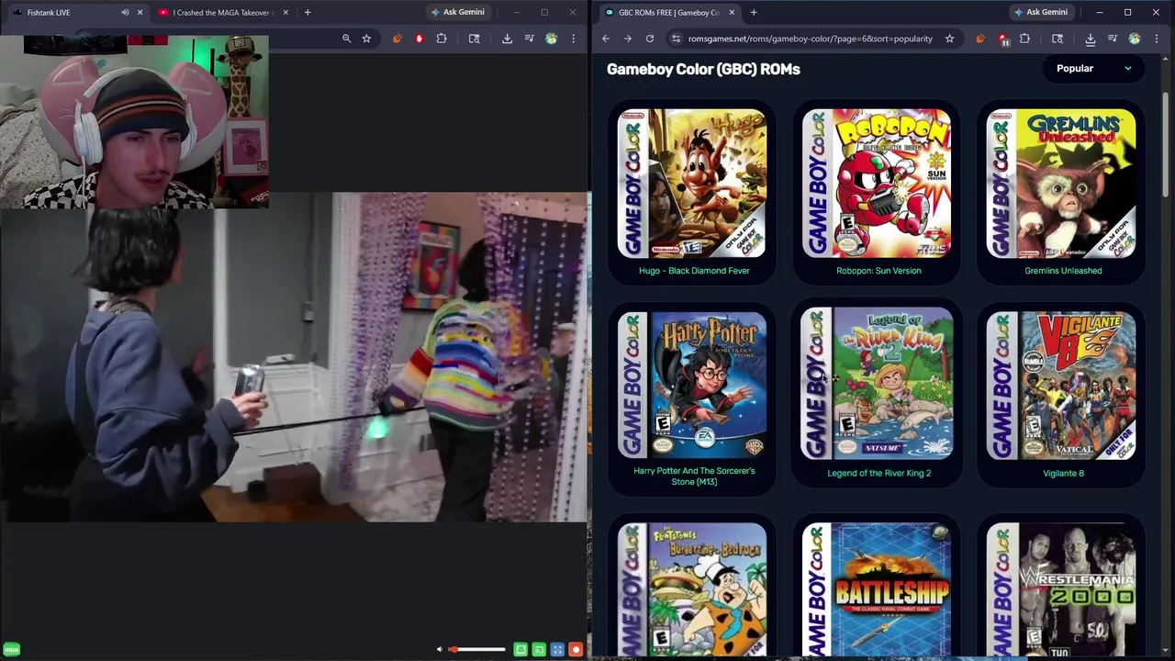Screen dimensions: 1175x661
Task: Close the GBC ROMs FREE tab
Action: click(730, 12)
